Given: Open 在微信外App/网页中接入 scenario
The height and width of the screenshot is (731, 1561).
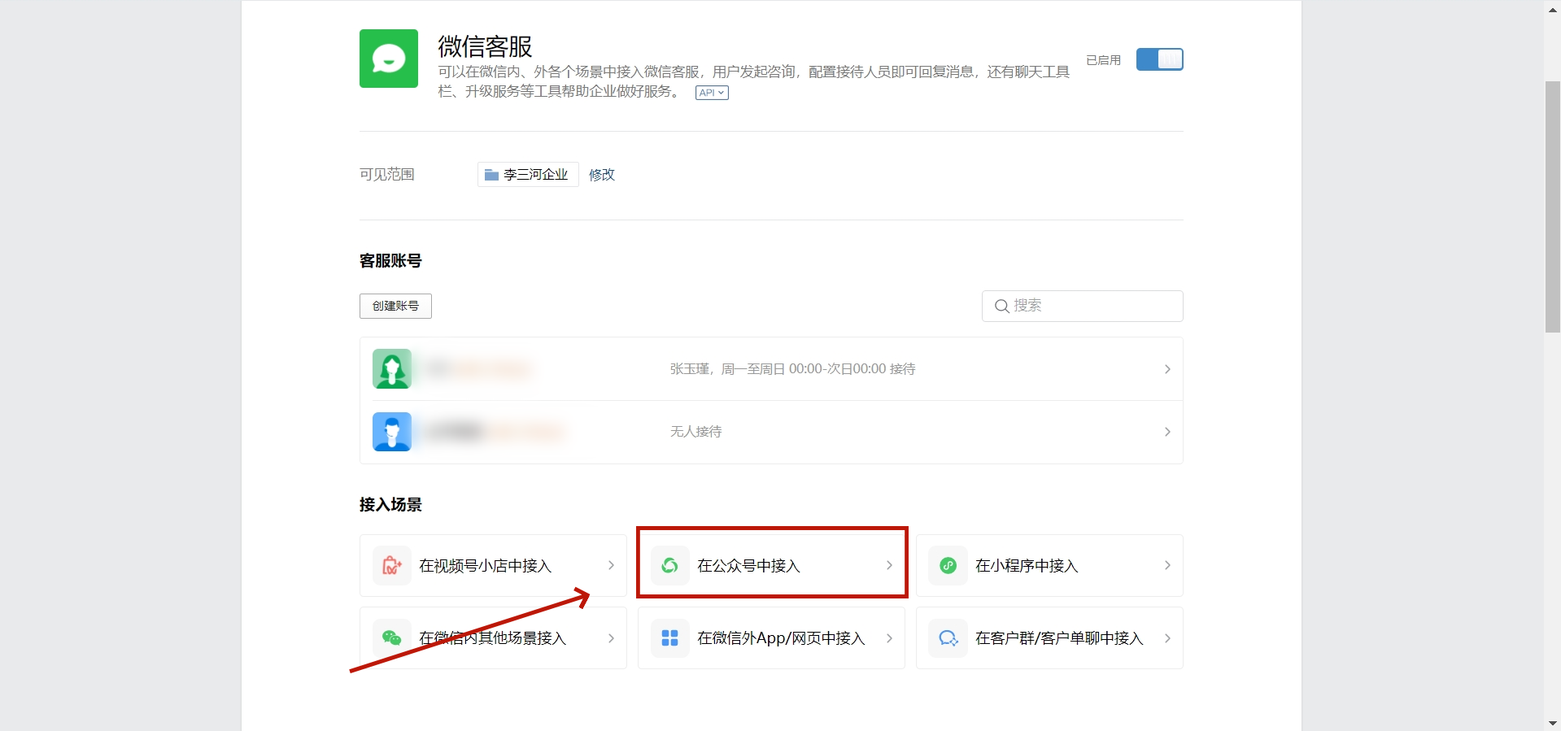Looking at the screenshot, I should click(771, 638).
